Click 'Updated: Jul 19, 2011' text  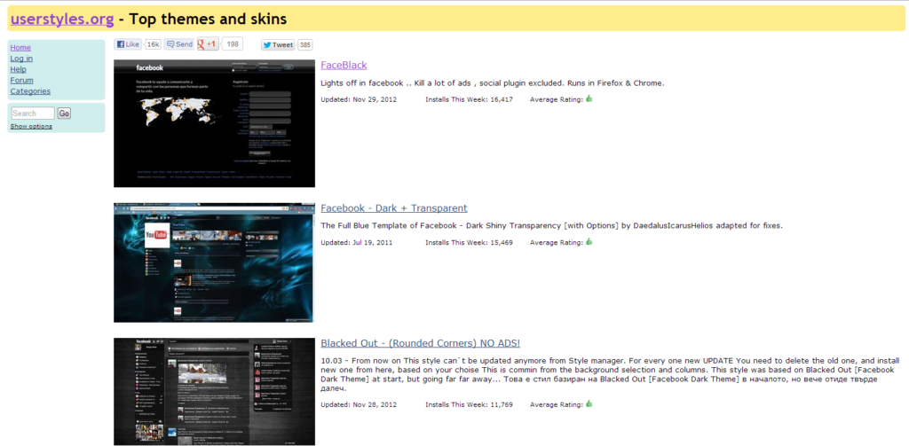tap(357, 243)
